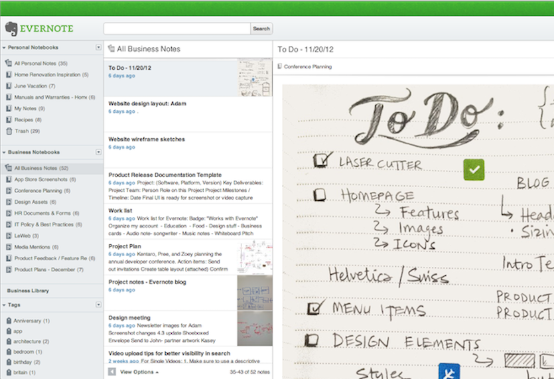The width and height of the screenshot is (554, 379).
Task: Open the To Do - 11/20/12 note
Action: (x=188, y=78)
